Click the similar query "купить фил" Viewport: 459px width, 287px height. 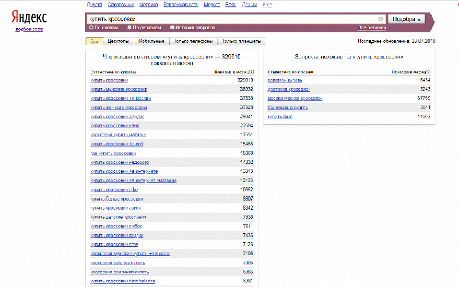click(x=280, y=116)
